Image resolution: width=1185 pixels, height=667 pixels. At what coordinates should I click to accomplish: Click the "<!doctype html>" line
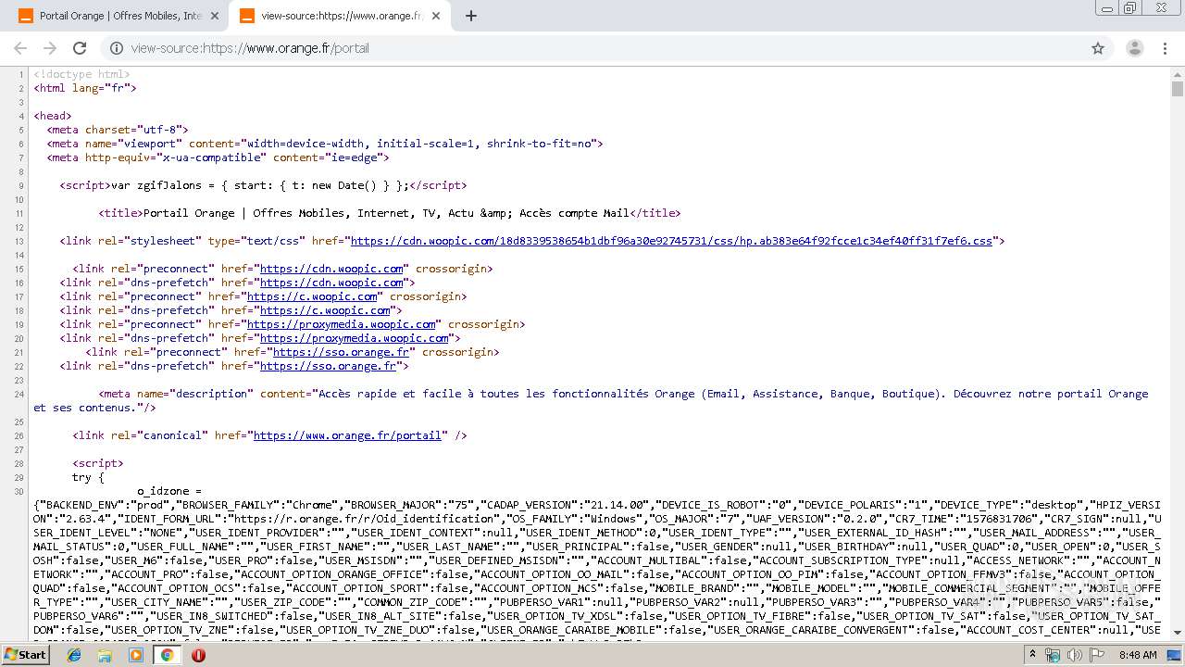81,74
